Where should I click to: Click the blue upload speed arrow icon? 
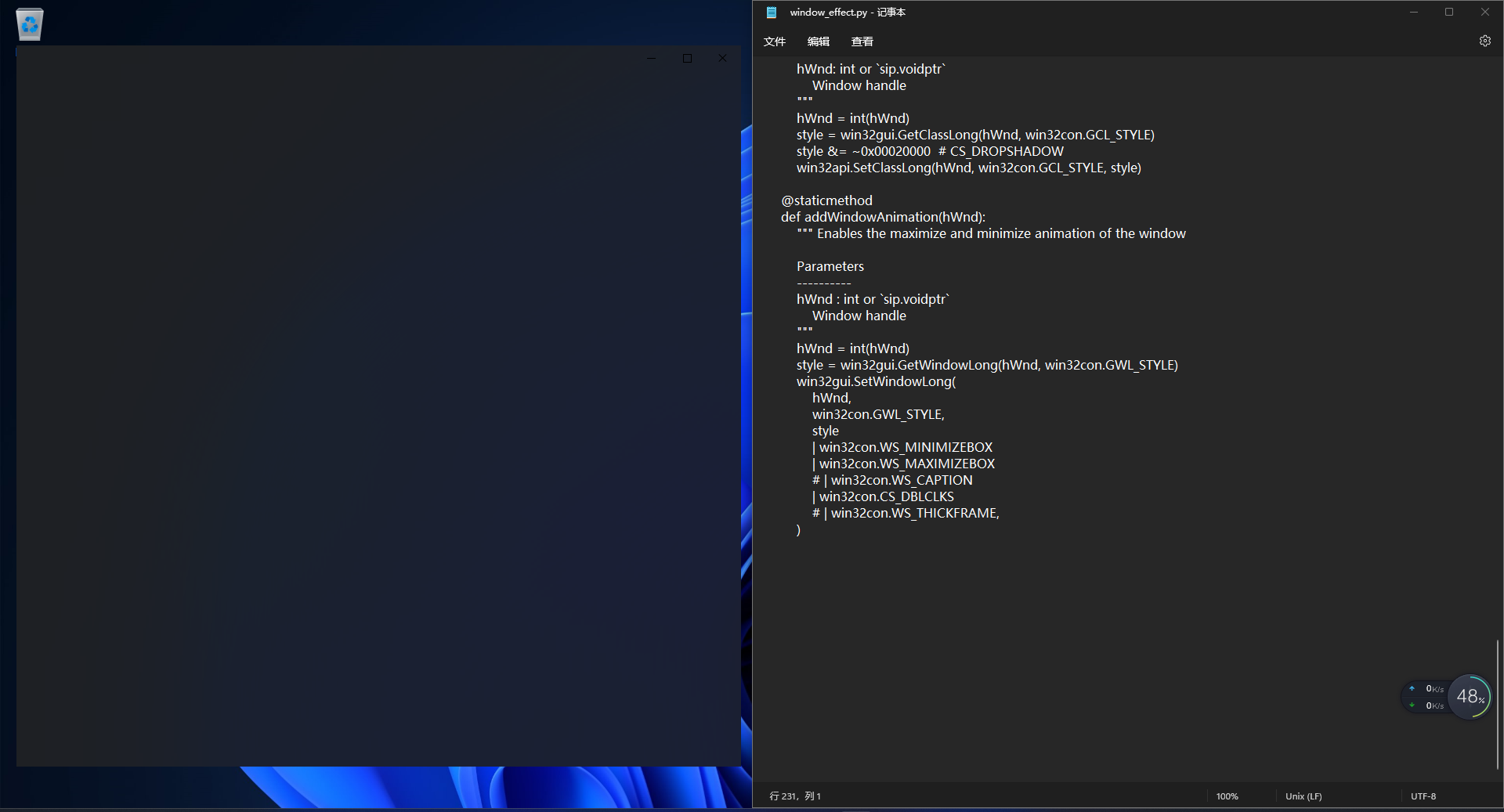point(1412,688)
